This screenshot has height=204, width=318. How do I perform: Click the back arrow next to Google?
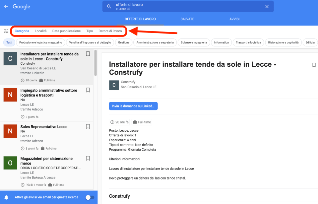(6, 7)
